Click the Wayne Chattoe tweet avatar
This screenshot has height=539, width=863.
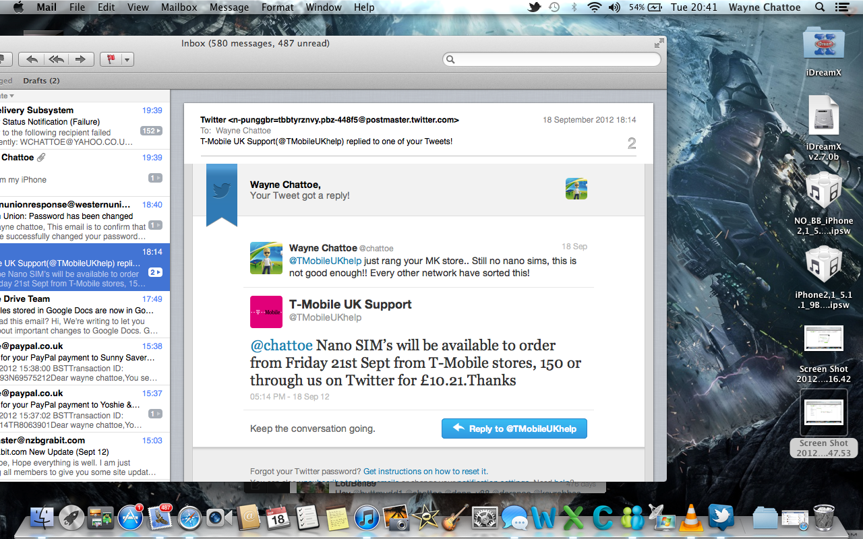pos(266,258)
